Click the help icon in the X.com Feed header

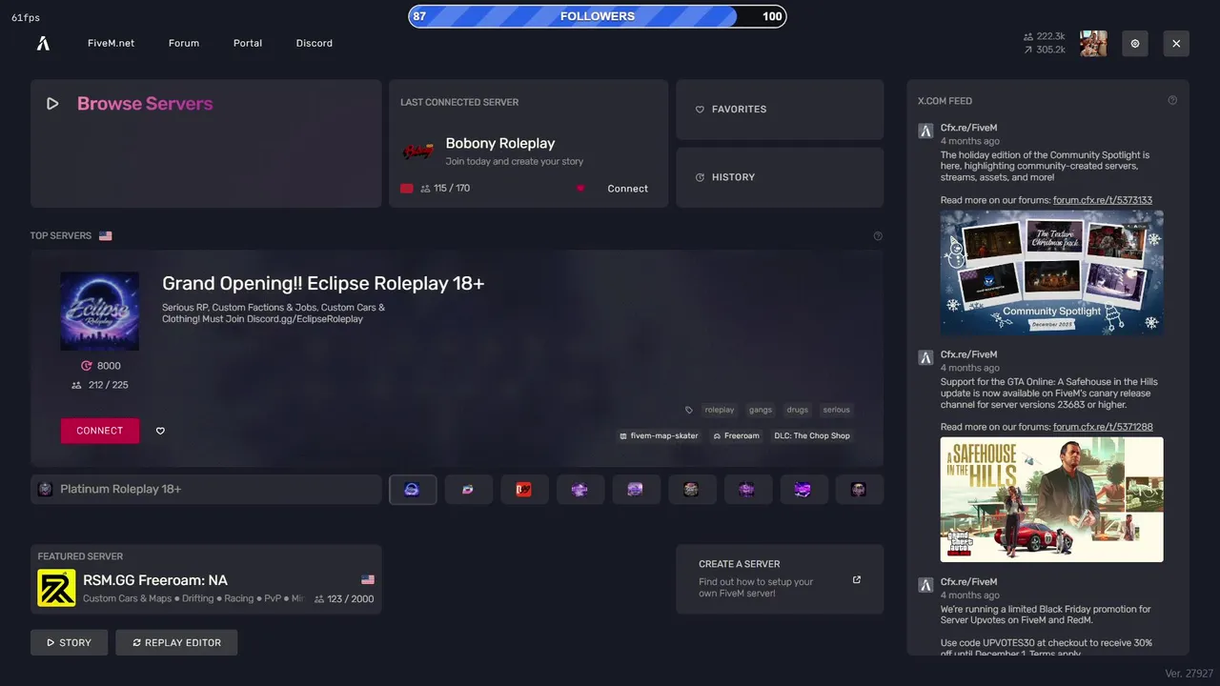coord(1172,100)
